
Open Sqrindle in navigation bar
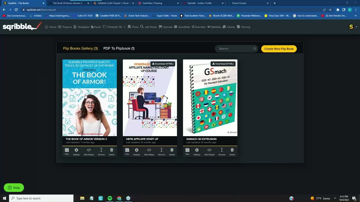[x=166, y=27]
